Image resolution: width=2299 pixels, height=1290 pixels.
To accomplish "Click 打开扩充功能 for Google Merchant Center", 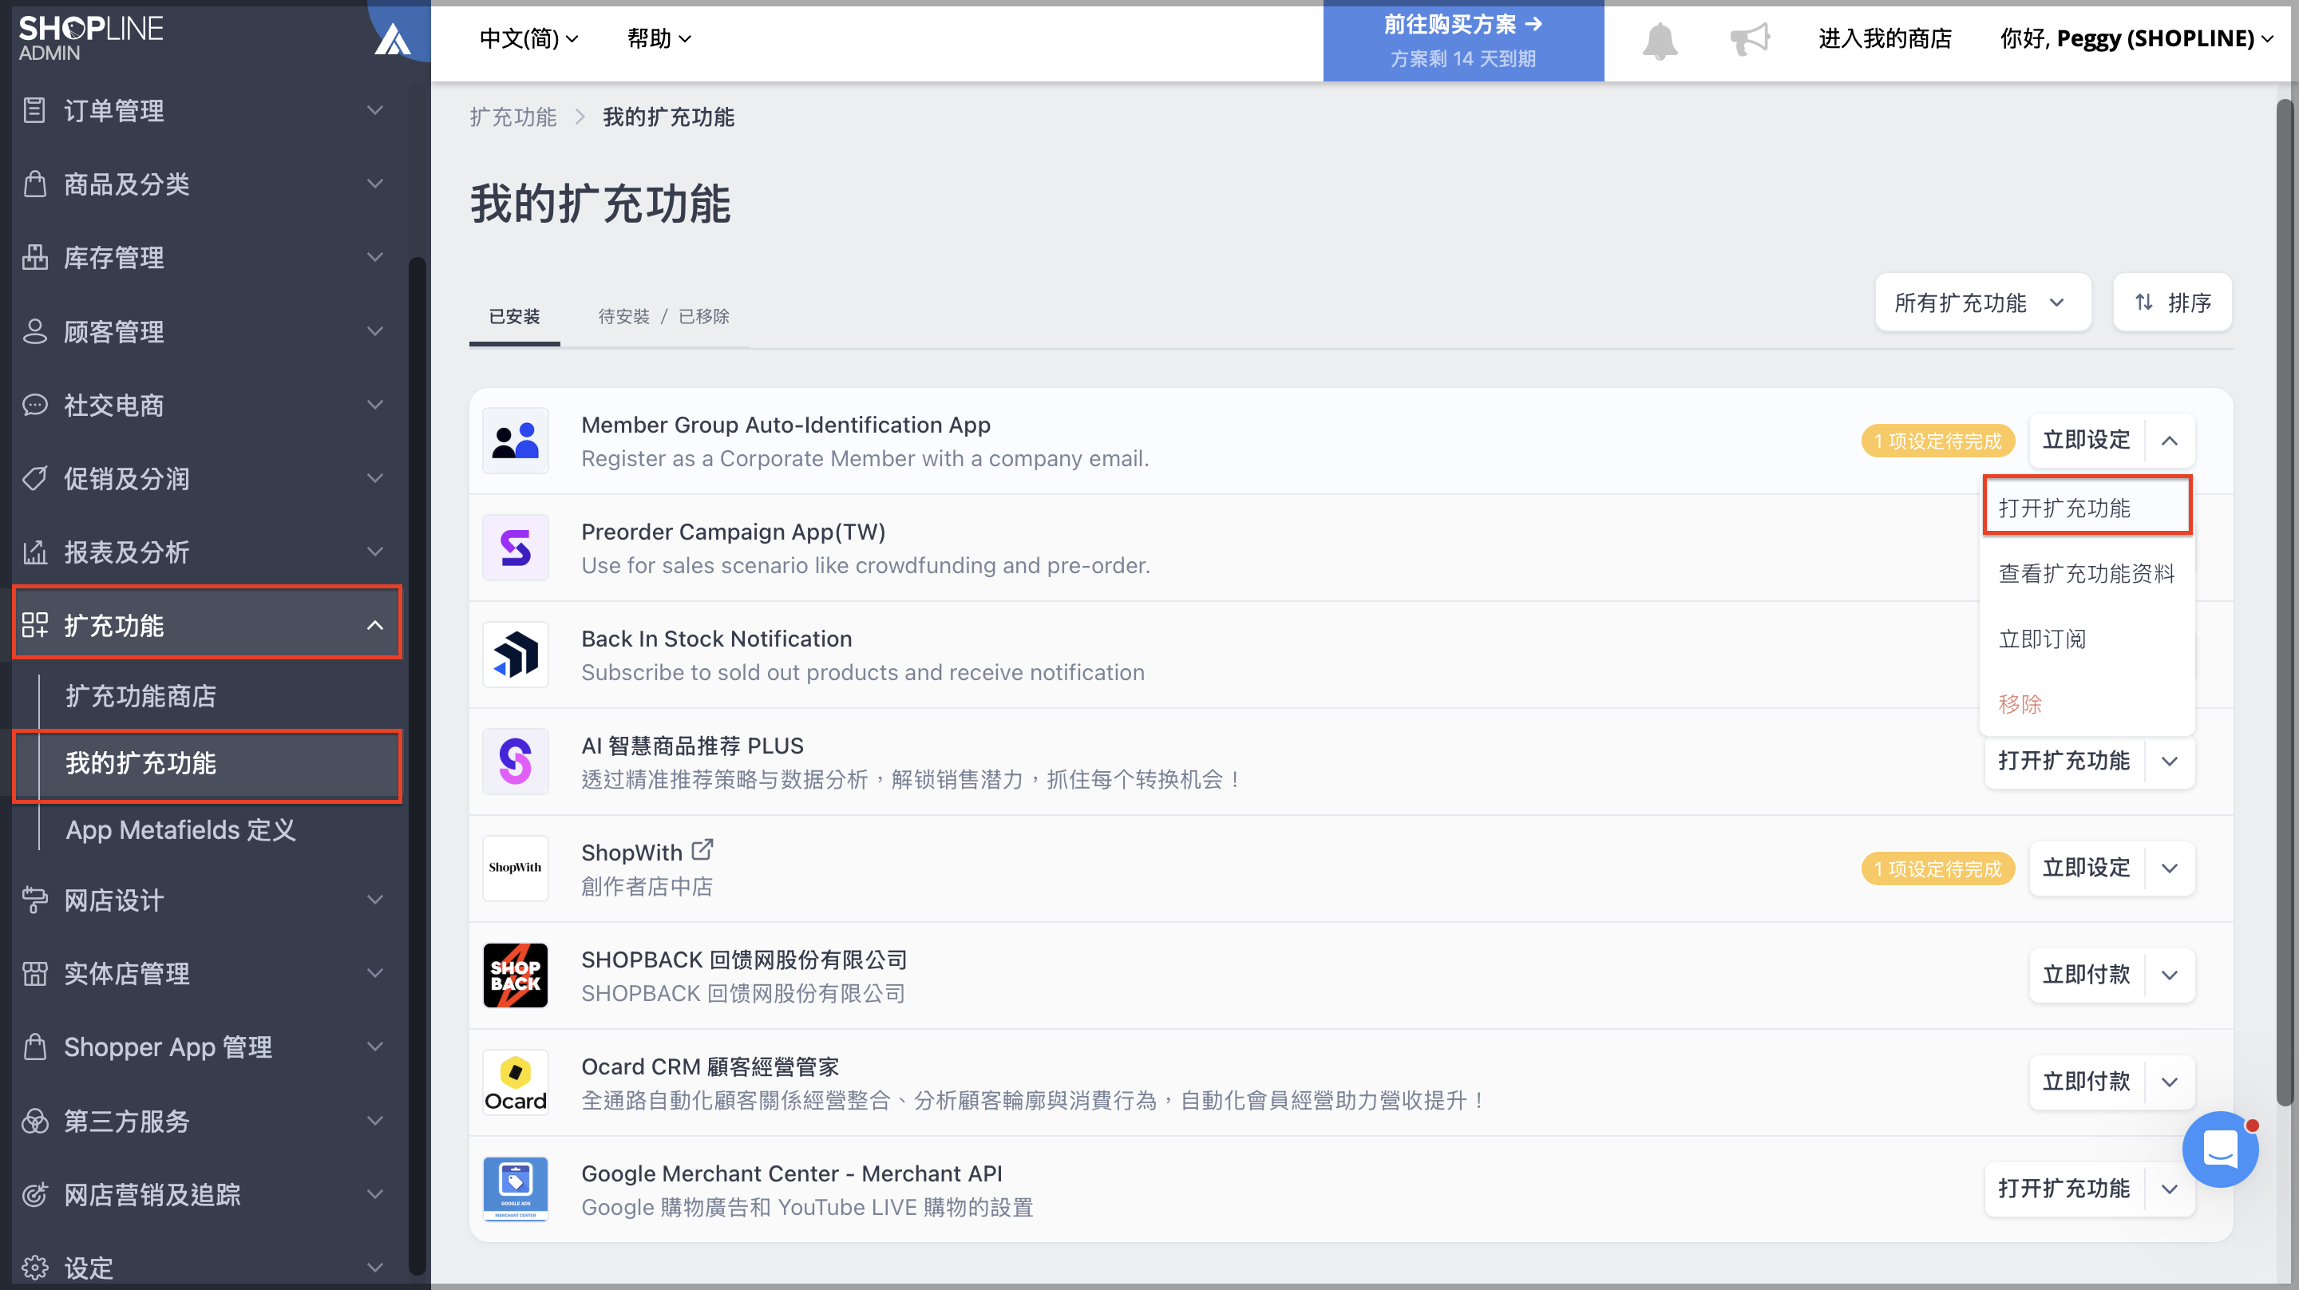I will pos(2064,1189).
